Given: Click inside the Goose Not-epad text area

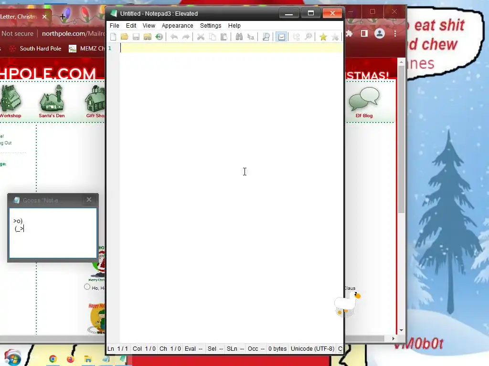Looking at the screenshot, I should 53,233.
